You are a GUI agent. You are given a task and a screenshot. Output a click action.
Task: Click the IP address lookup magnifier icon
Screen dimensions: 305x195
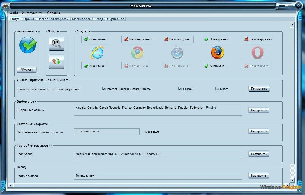coord(56,43)
